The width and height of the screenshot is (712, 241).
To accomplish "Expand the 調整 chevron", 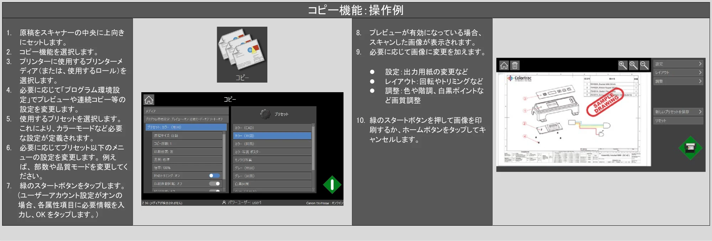I will (x=700, y=81).
